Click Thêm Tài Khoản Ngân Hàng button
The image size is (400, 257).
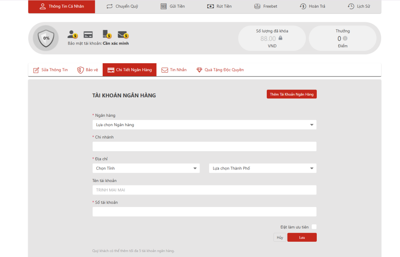[x=291, y=94]
